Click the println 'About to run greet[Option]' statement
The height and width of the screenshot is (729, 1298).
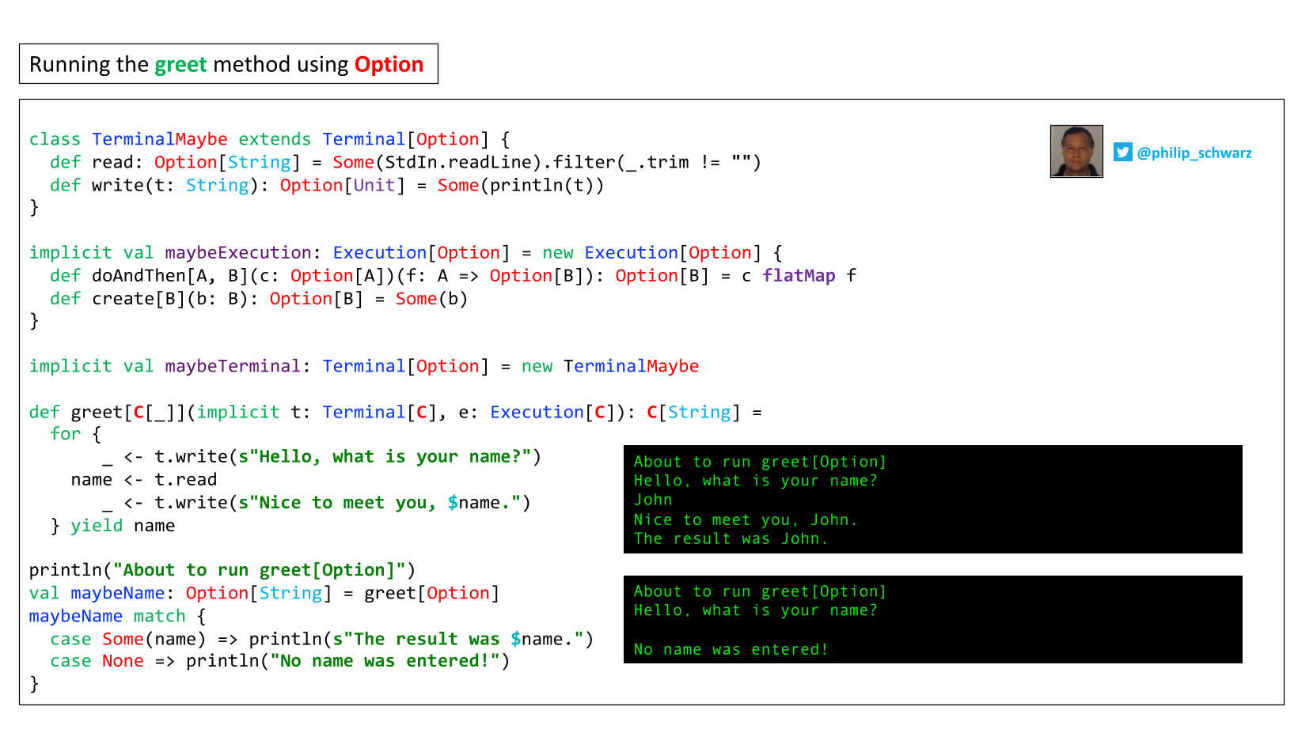222,570
